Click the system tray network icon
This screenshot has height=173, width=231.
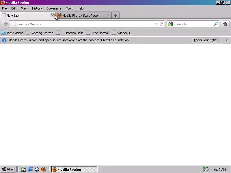[206, 169]
